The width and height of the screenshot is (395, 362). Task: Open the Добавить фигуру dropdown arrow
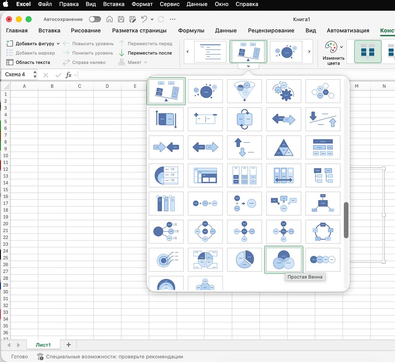[58, 44]
